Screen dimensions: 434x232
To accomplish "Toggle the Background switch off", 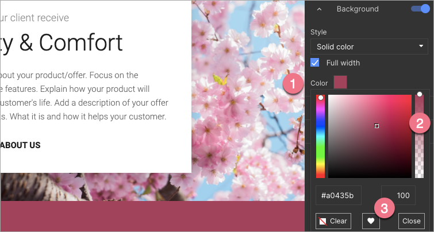I will pos(421,9).
